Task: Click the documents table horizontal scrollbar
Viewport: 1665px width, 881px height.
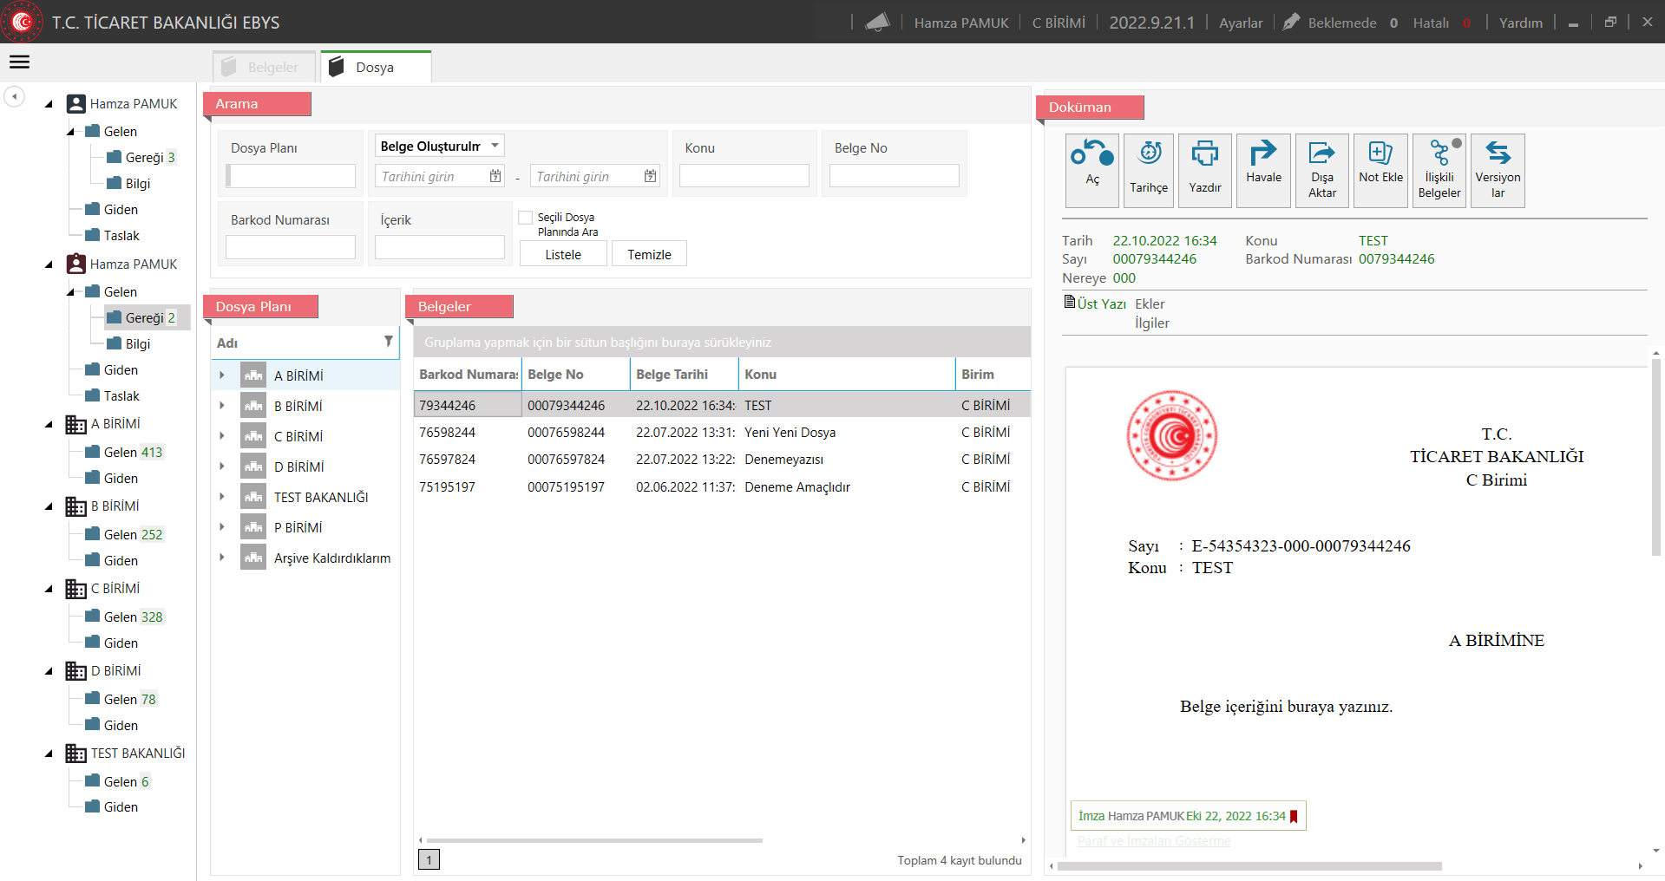Action: 594,840
